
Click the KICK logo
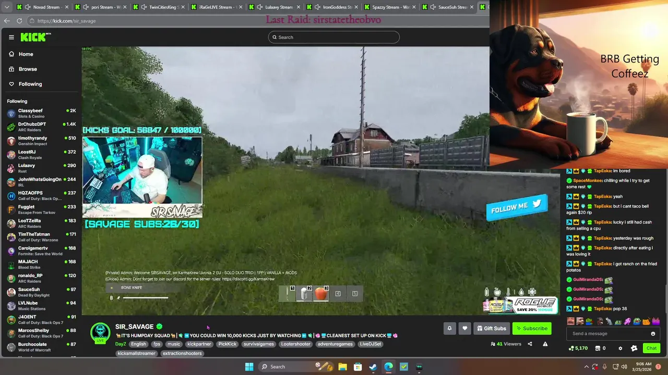click(35, 37)
